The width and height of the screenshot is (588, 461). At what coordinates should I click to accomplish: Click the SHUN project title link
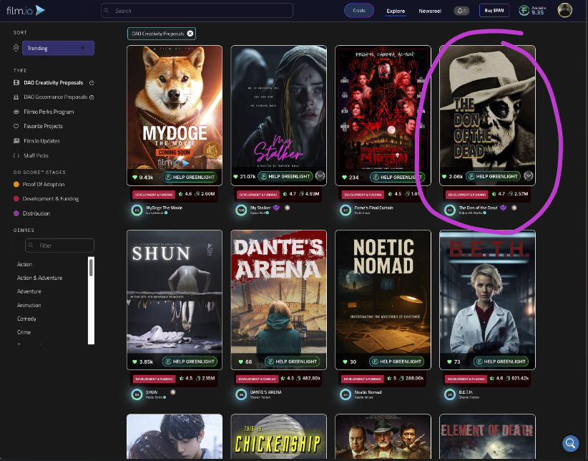pos(152,392)
